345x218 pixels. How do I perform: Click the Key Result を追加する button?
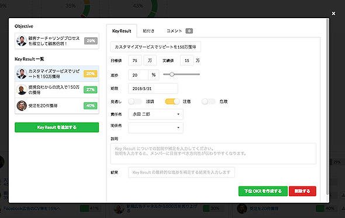(57, 127)
